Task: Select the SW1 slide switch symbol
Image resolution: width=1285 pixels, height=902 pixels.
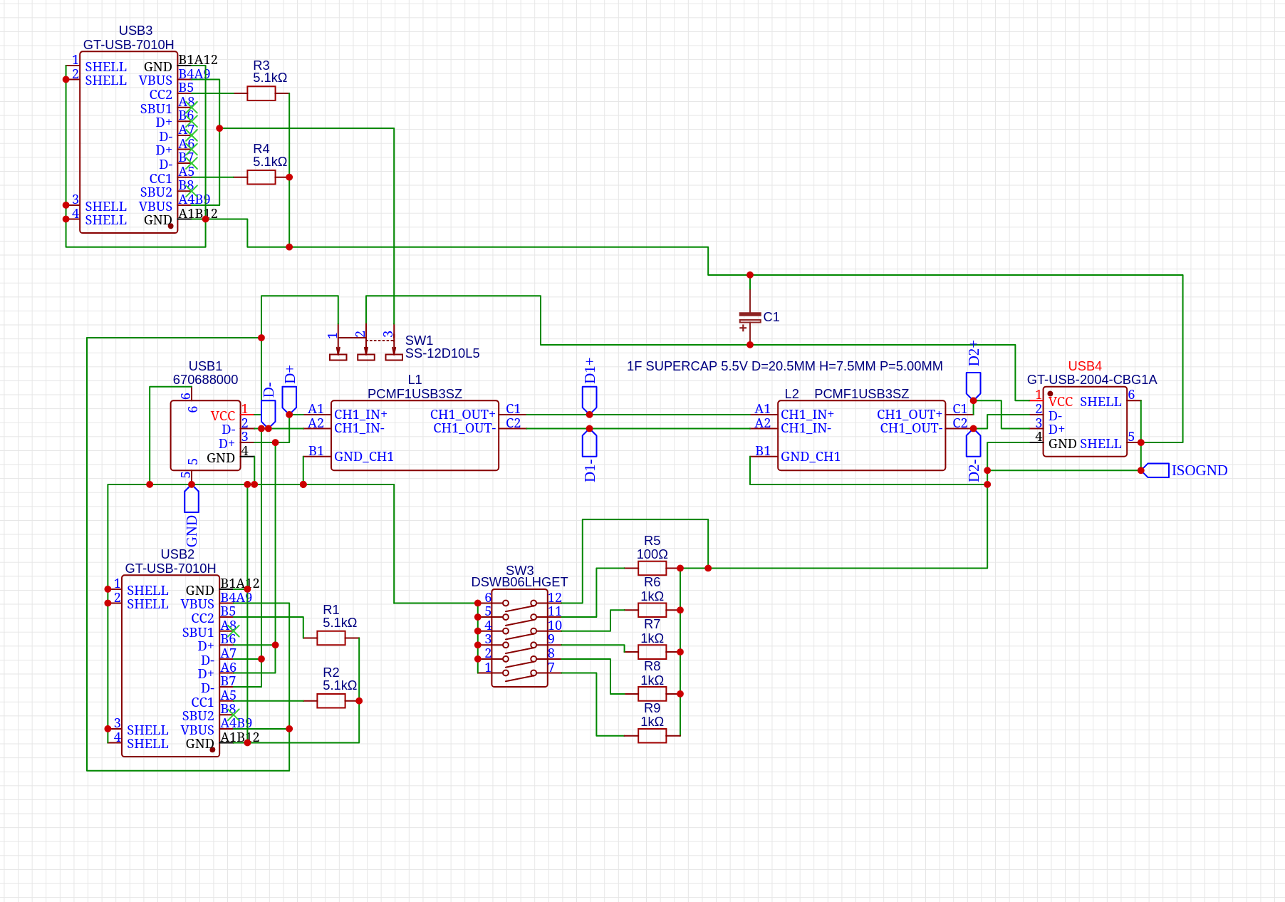Action: [366, 344]
